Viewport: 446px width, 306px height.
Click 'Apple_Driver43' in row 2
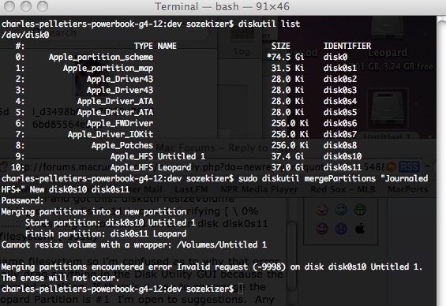point(120,79)
